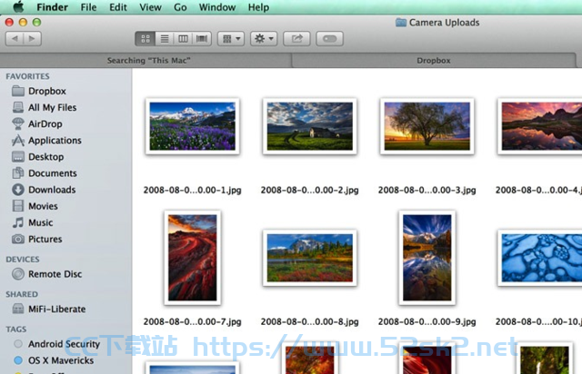Viewport: 582px width, 374px height.
Task: Select the red sunset lake reflection thumbnail
Action: [540, 126]
